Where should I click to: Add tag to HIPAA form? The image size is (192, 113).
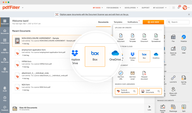(26, 67)
